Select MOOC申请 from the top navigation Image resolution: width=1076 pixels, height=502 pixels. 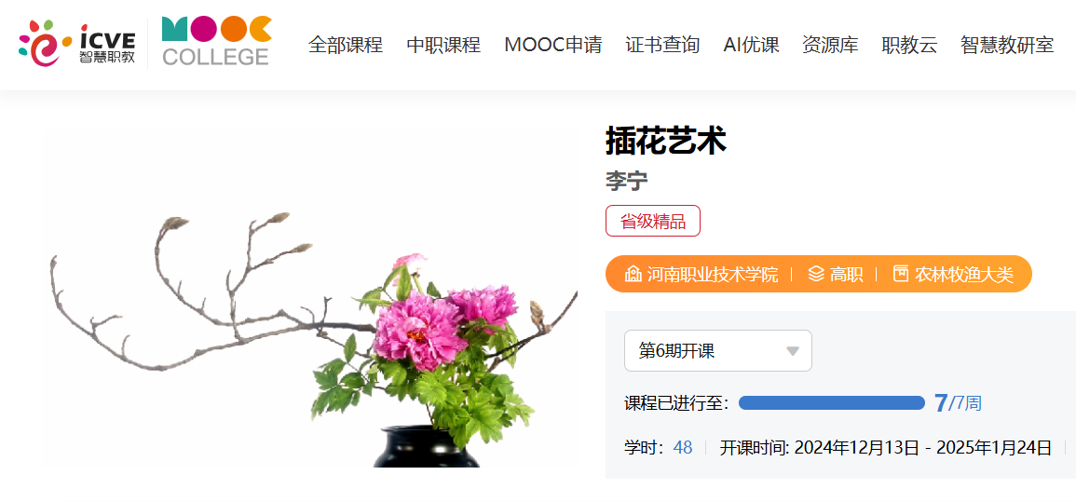point(553,46)
